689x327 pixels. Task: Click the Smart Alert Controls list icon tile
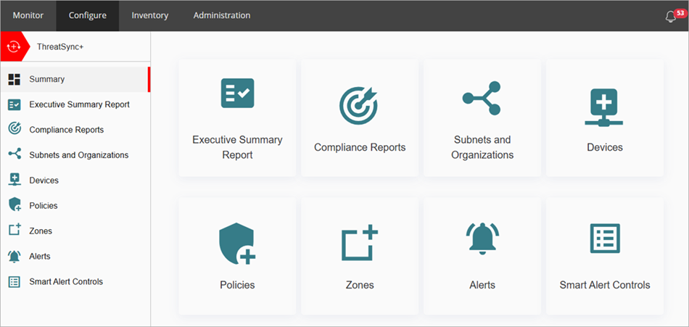coord(604,239)
